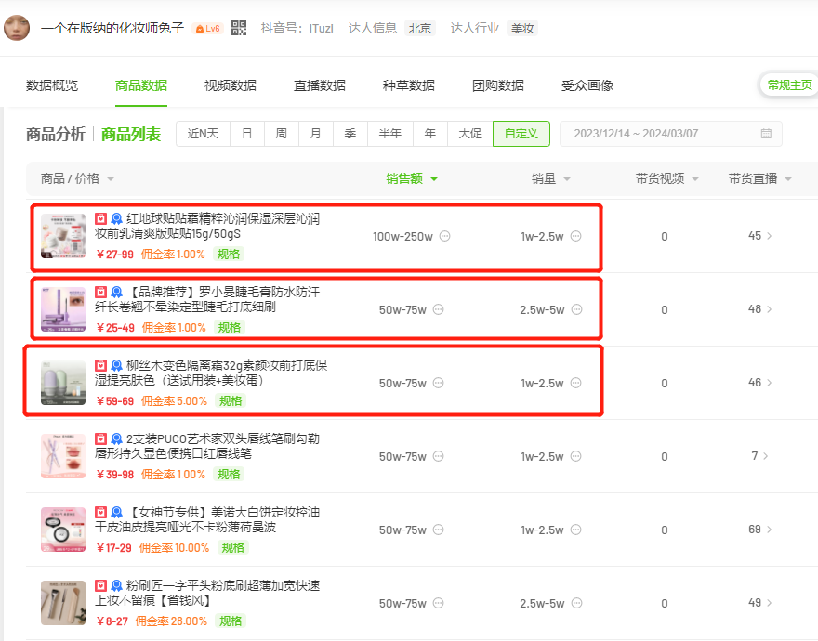Click info icon beside 柳丝木 1w-2.5w volume

(575, 383)
